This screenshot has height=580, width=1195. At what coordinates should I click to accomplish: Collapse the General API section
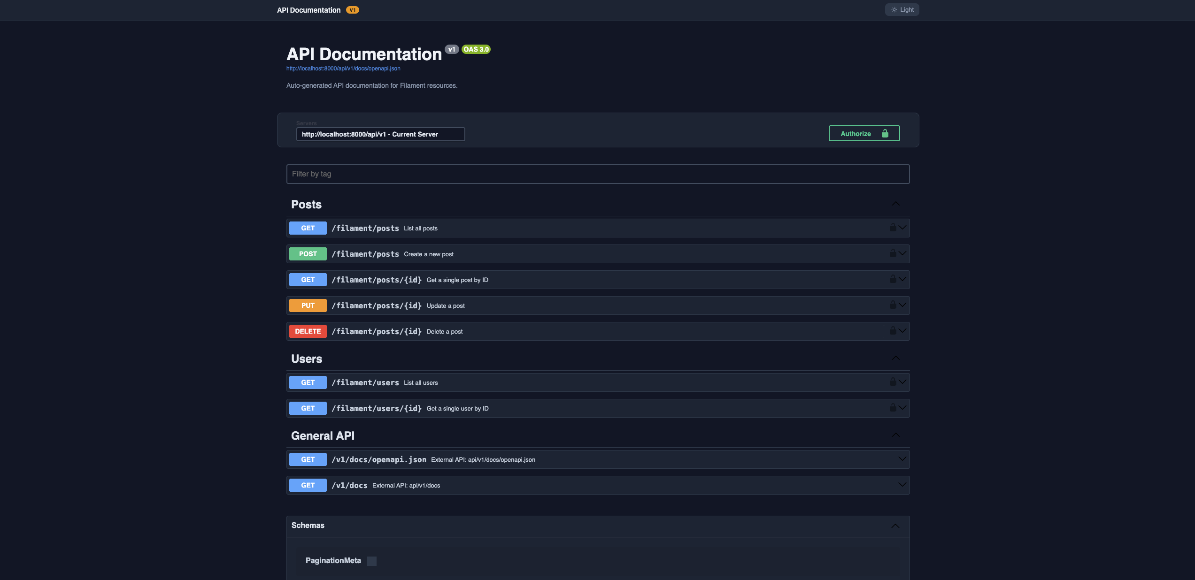pos(896,435)
